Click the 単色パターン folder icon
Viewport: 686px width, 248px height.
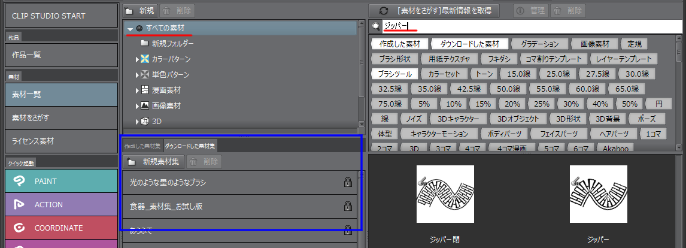coord(145,74)
